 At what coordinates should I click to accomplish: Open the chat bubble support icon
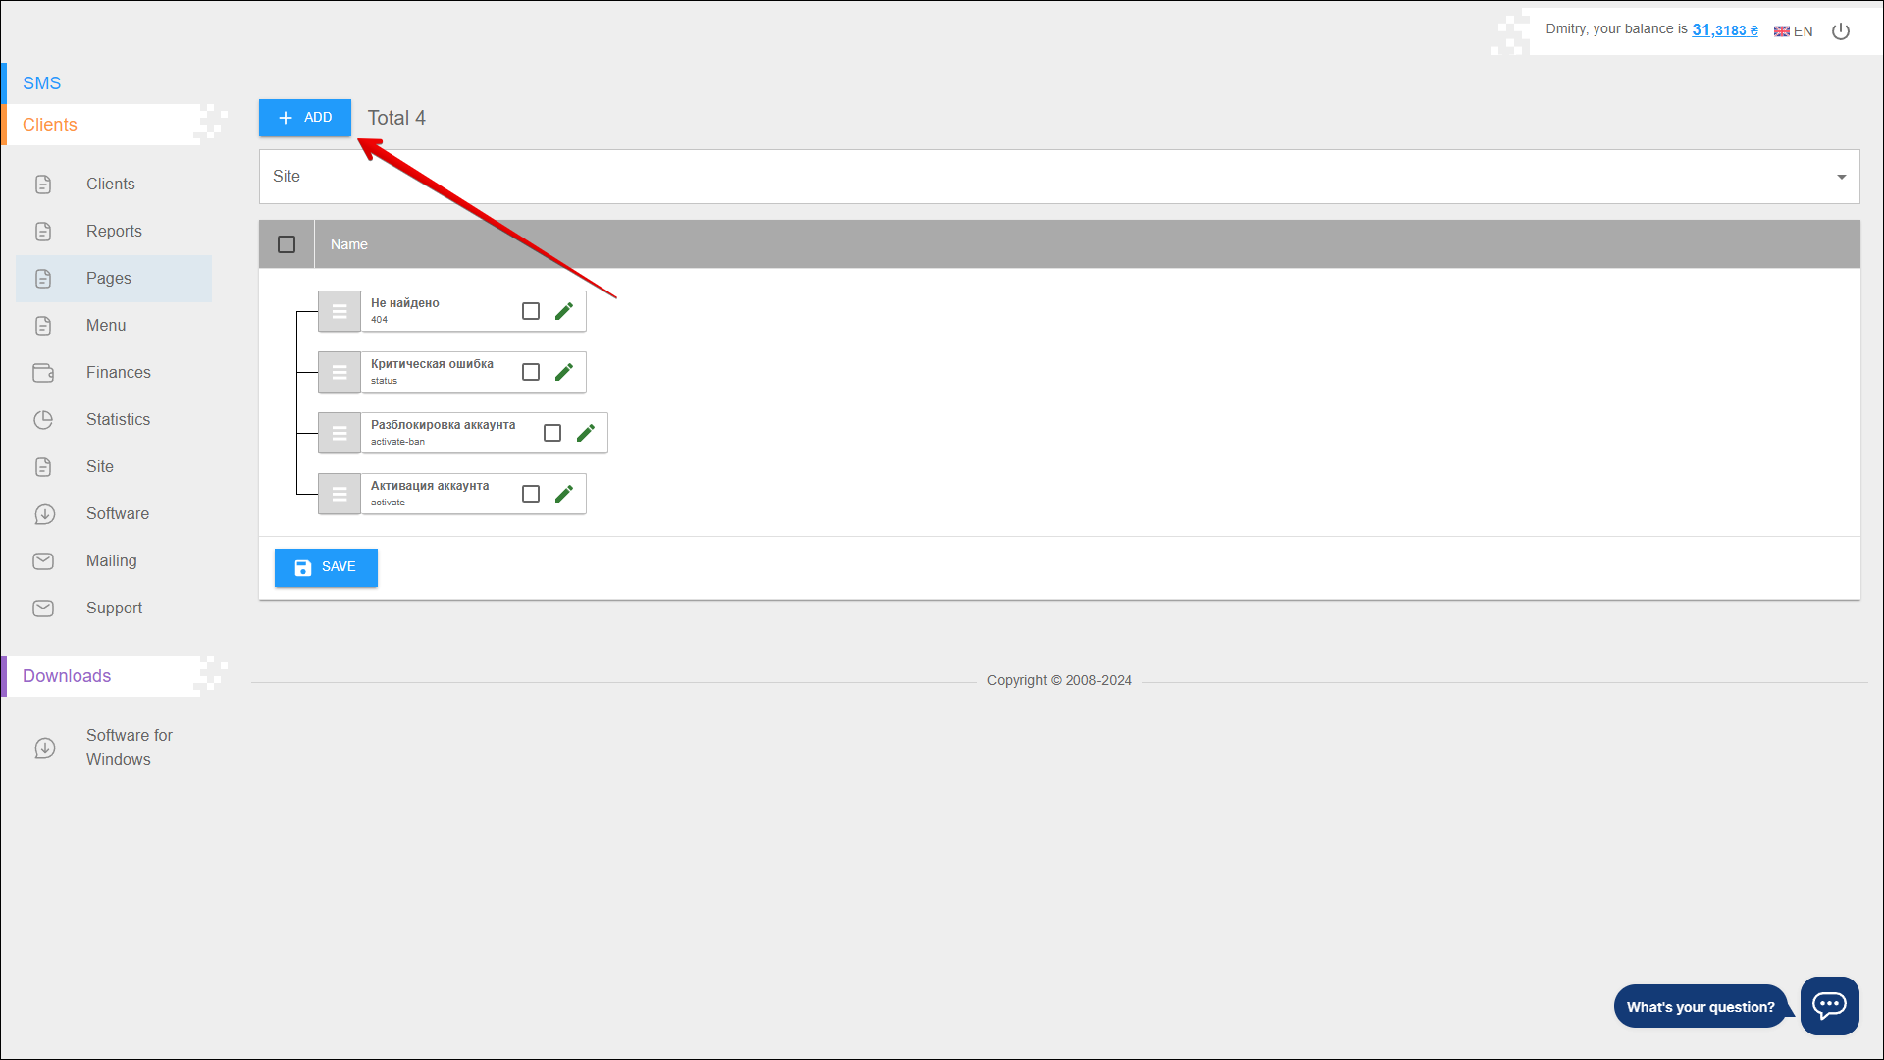[1829, 1005]
